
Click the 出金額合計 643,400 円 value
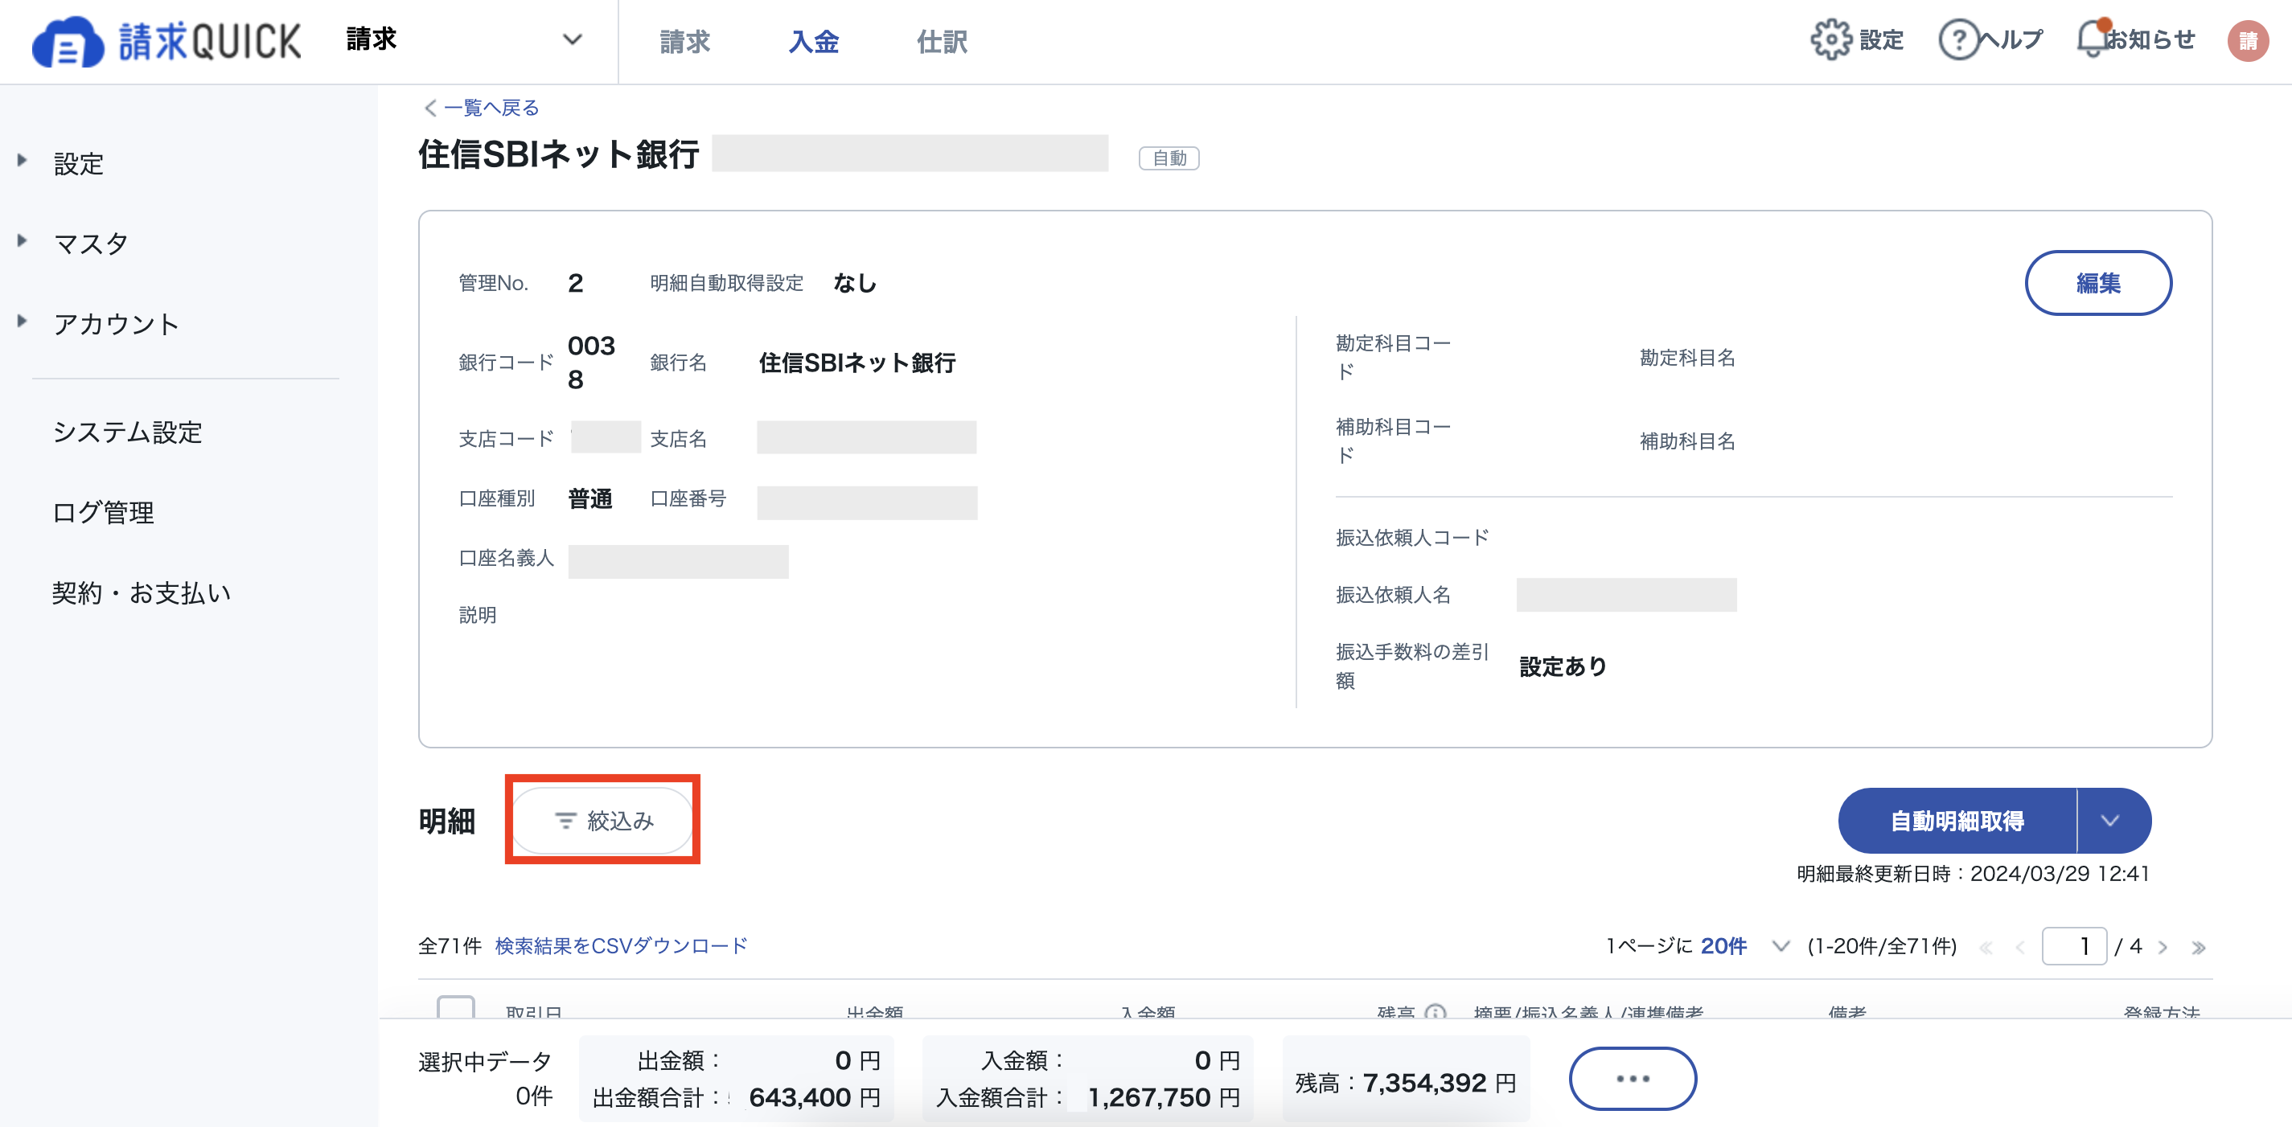click(x=814, y=1097)
